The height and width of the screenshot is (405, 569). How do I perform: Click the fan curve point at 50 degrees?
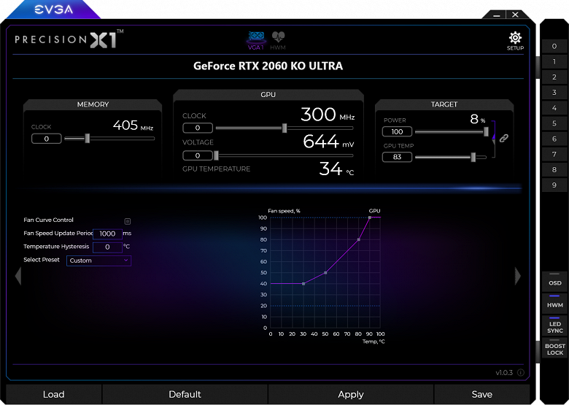click(325, 272)
